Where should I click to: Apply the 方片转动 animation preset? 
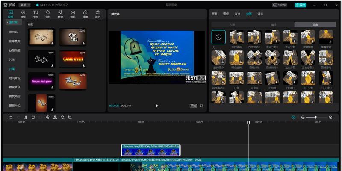[x=236, y=37]
